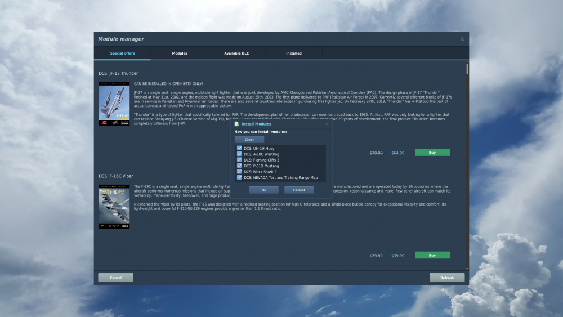Viewport: 563px width, 317px height.
Task: Click the F-16C Viper cover thumbnail
Action: [x=114, y=207]
